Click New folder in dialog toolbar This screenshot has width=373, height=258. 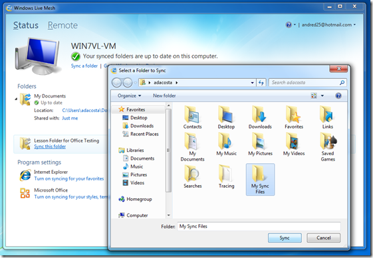pyautogui.click(x=164, y=96)
